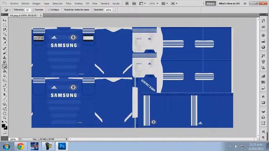Open the Character panel icon

pyautogui.click(x=263, y=132)
